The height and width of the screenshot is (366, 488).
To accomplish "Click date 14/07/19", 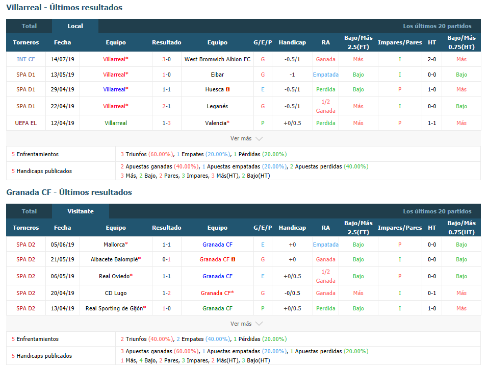I will [x=63, y=59].
